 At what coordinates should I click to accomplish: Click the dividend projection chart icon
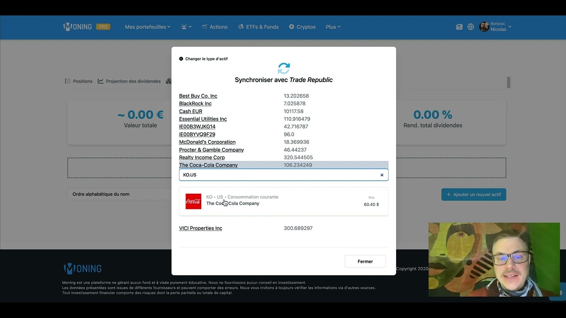101,81
